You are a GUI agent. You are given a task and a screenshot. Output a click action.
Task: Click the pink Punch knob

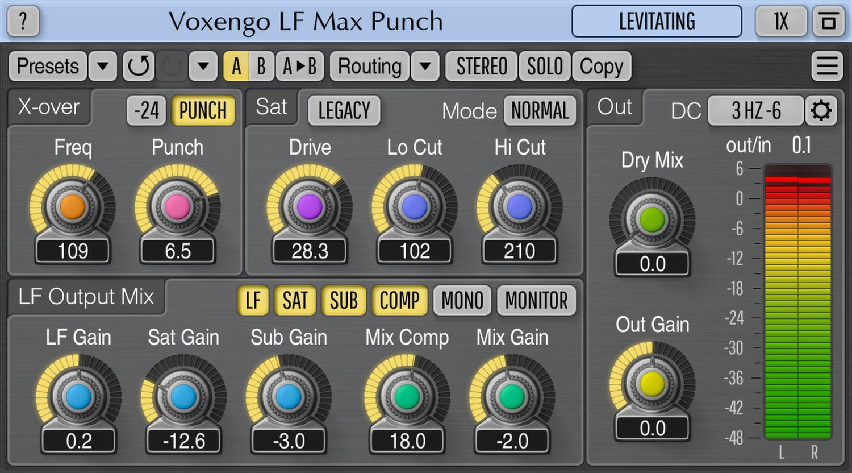pyautogui.click(x=177, y=207)
